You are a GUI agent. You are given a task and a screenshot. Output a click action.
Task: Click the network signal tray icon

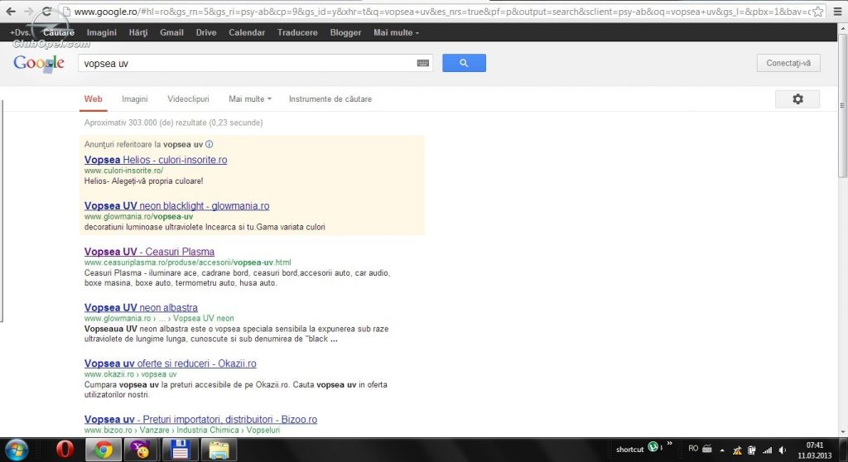(x=768, y=450)
